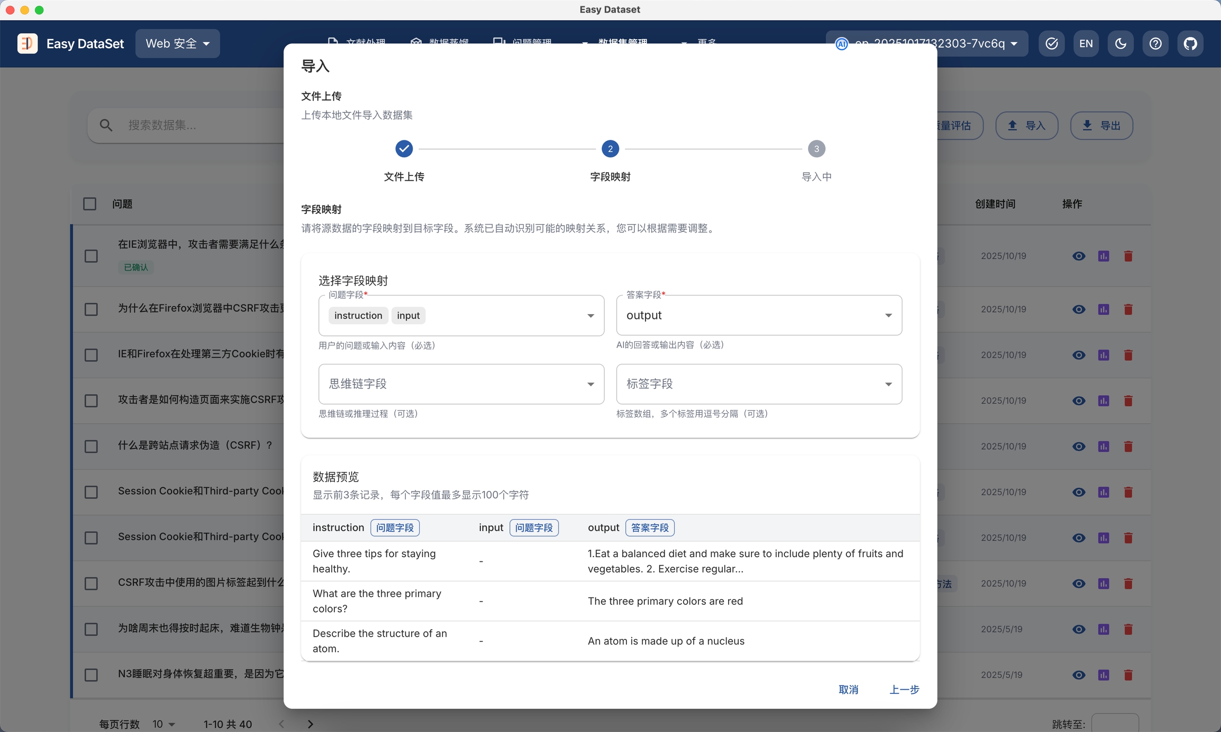The width and height of the screenshot is (1221, 732).
Task: Open the 标签字段 dropdown
Action: 758,385
